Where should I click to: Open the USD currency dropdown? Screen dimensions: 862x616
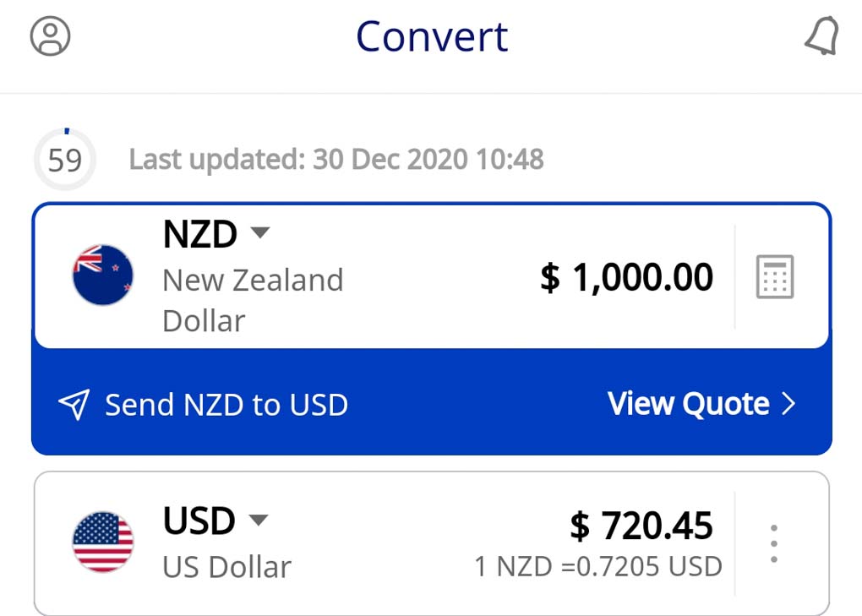258,521
